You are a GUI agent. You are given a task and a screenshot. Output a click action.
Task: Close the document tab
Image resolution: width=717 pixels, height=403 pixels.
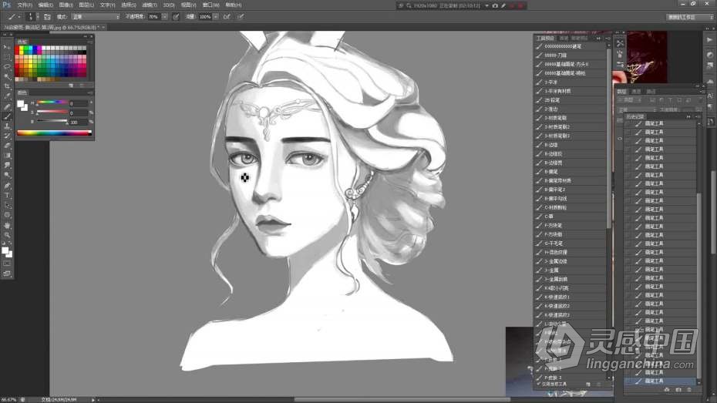coord(103,28)
